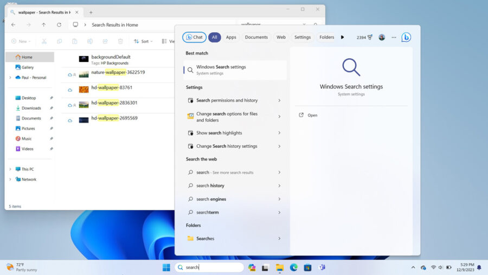The height and width of the screenshot is (275, 488).
Task: Open the Wi-Fi network tray icon
Action: pyautogui.click(x=433, y=267)
